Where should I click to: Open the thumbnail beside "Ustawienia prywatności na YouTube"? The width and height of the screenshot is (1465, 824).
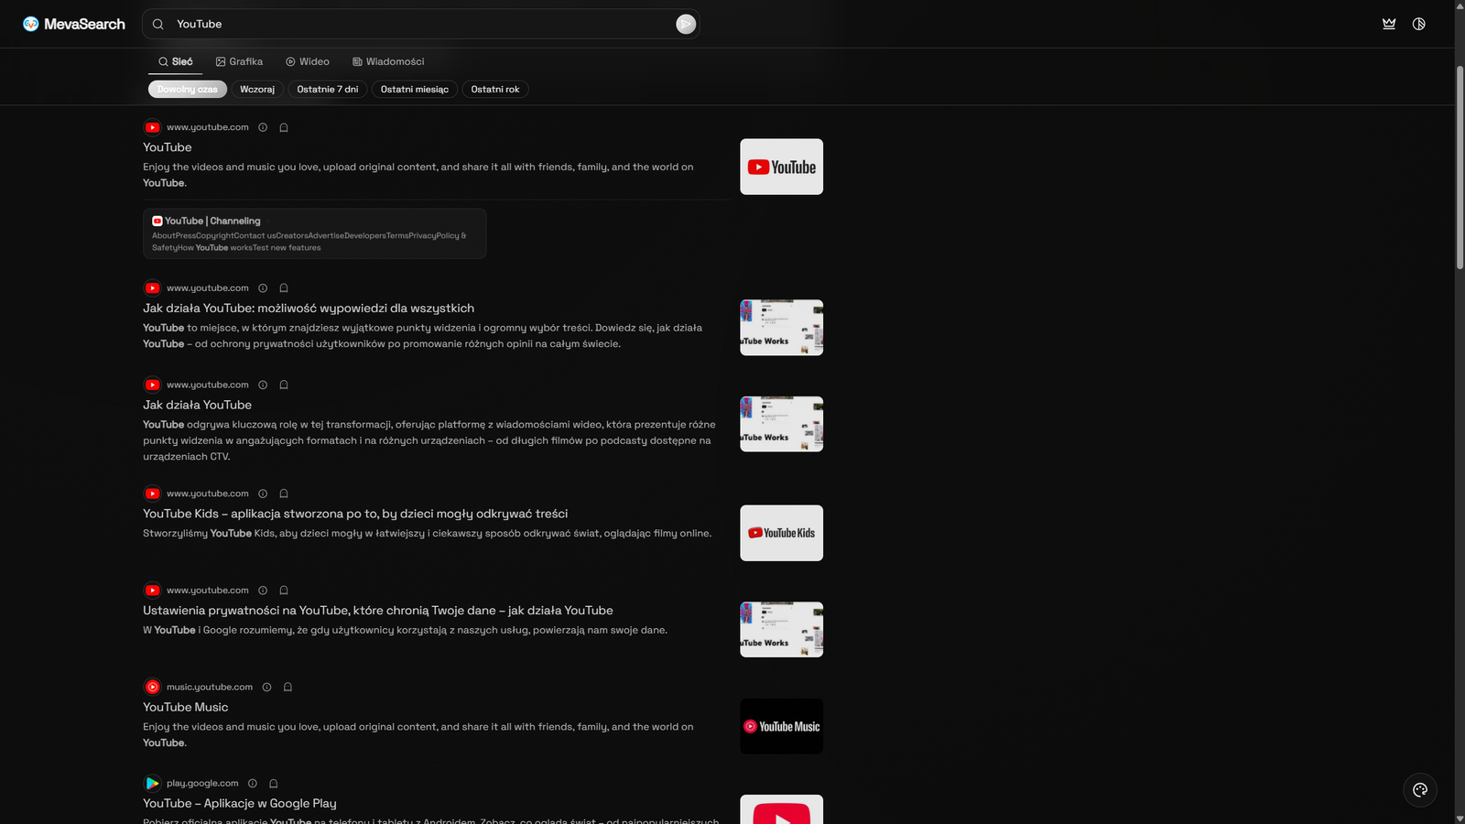tap(781, 629)
